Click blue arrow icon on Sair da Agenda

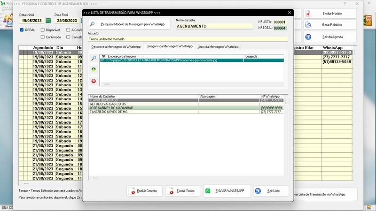(x=308, y=37)
